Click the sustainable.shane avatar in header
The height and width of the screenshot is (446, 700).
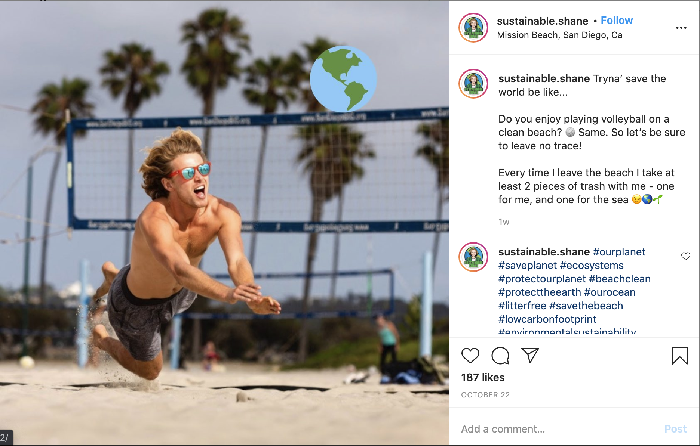tap(473, 28)
